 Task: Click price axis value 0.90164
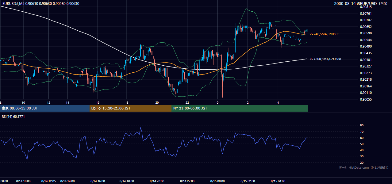tap(366, 86)
